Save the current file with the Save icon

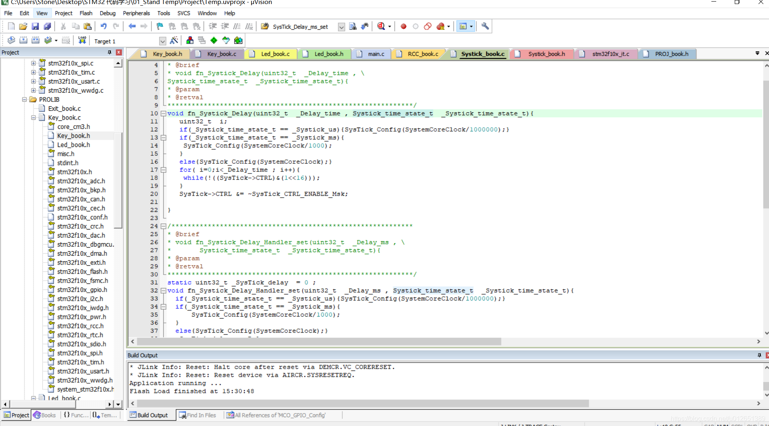pos(35,27)
